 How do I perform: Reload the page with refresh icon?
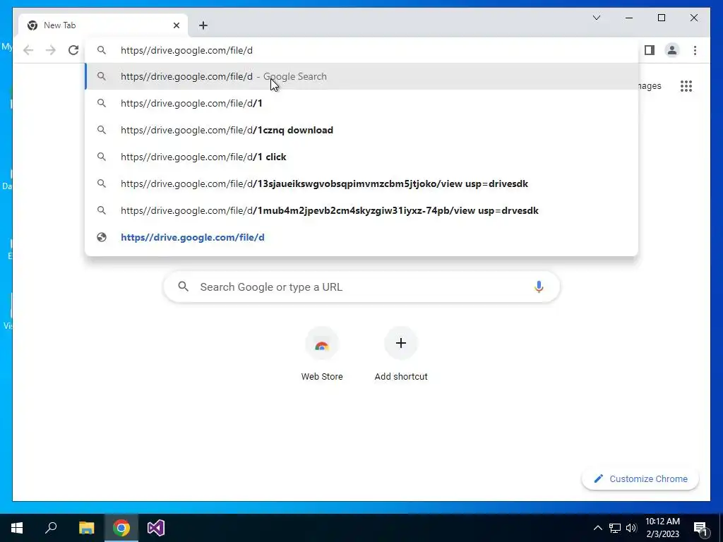tap(73, 50)
